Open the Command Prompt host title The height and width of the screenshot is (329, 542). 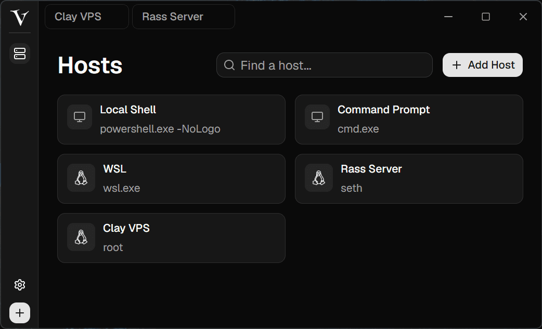[x=384, y=110]
